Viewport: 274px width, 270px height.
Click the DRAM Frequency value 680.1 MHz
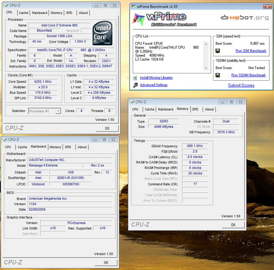coord(195,146)
